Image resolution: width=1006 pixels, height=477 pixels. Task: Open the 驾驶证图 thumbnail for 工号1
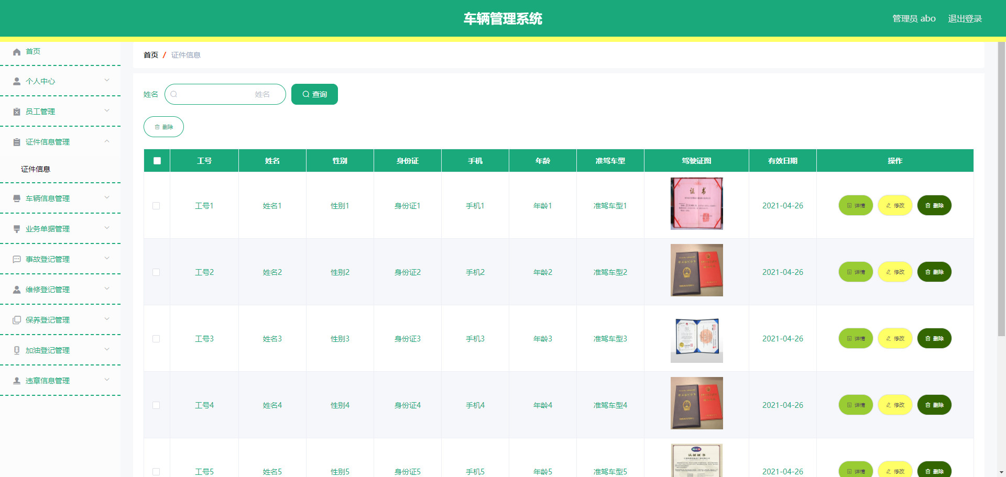697,204
